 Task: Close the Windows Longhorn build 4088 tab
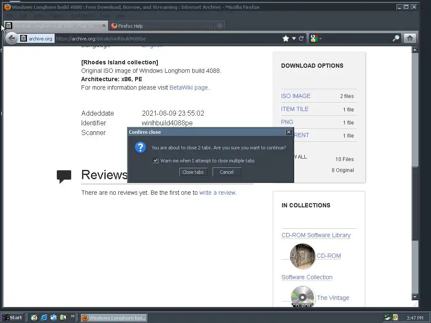click(104, 26)
